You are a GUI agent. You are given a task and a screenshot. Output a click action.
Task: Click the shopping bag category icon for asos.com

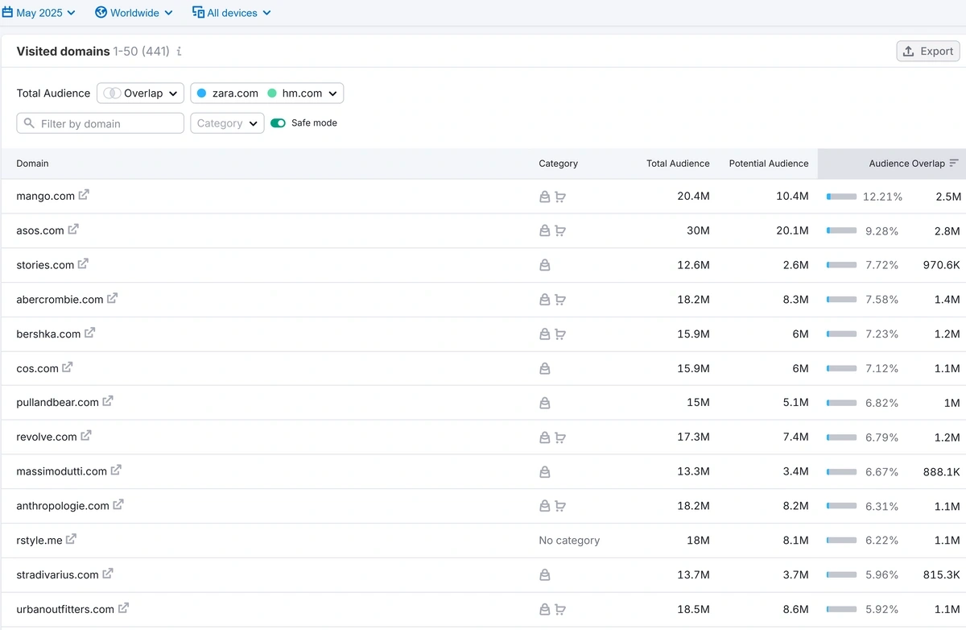click(545, 230)
